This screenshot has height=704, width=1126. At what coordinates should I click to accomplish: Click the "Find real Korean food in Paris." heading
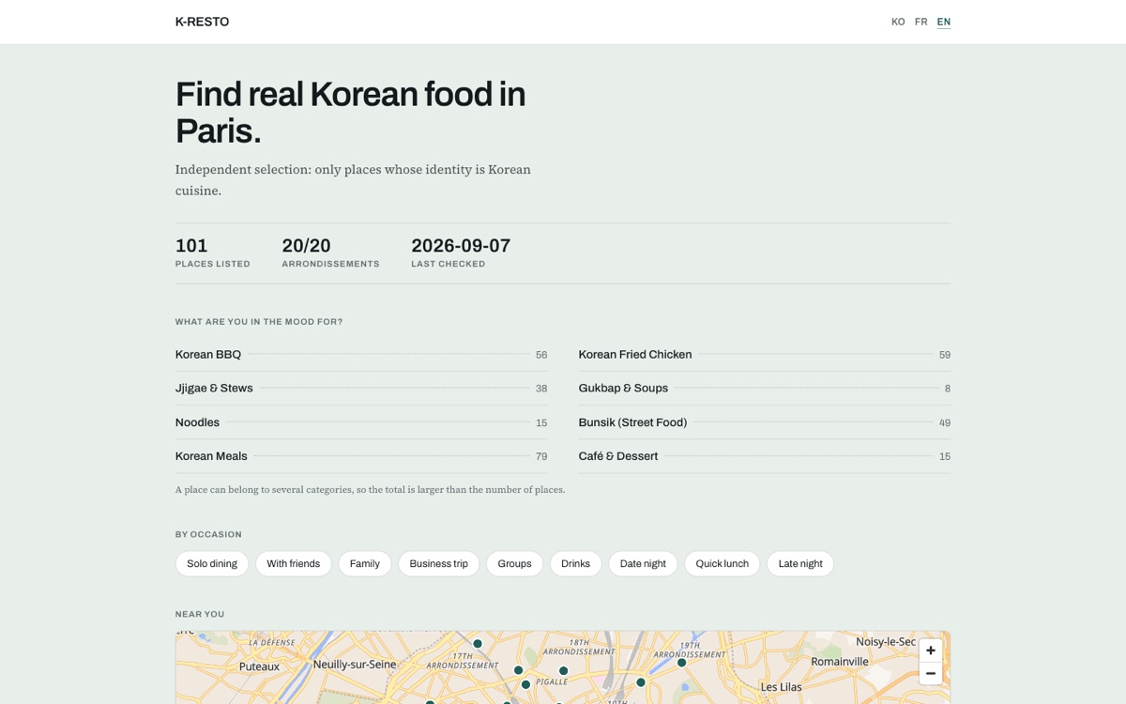(x=351, y=112)
